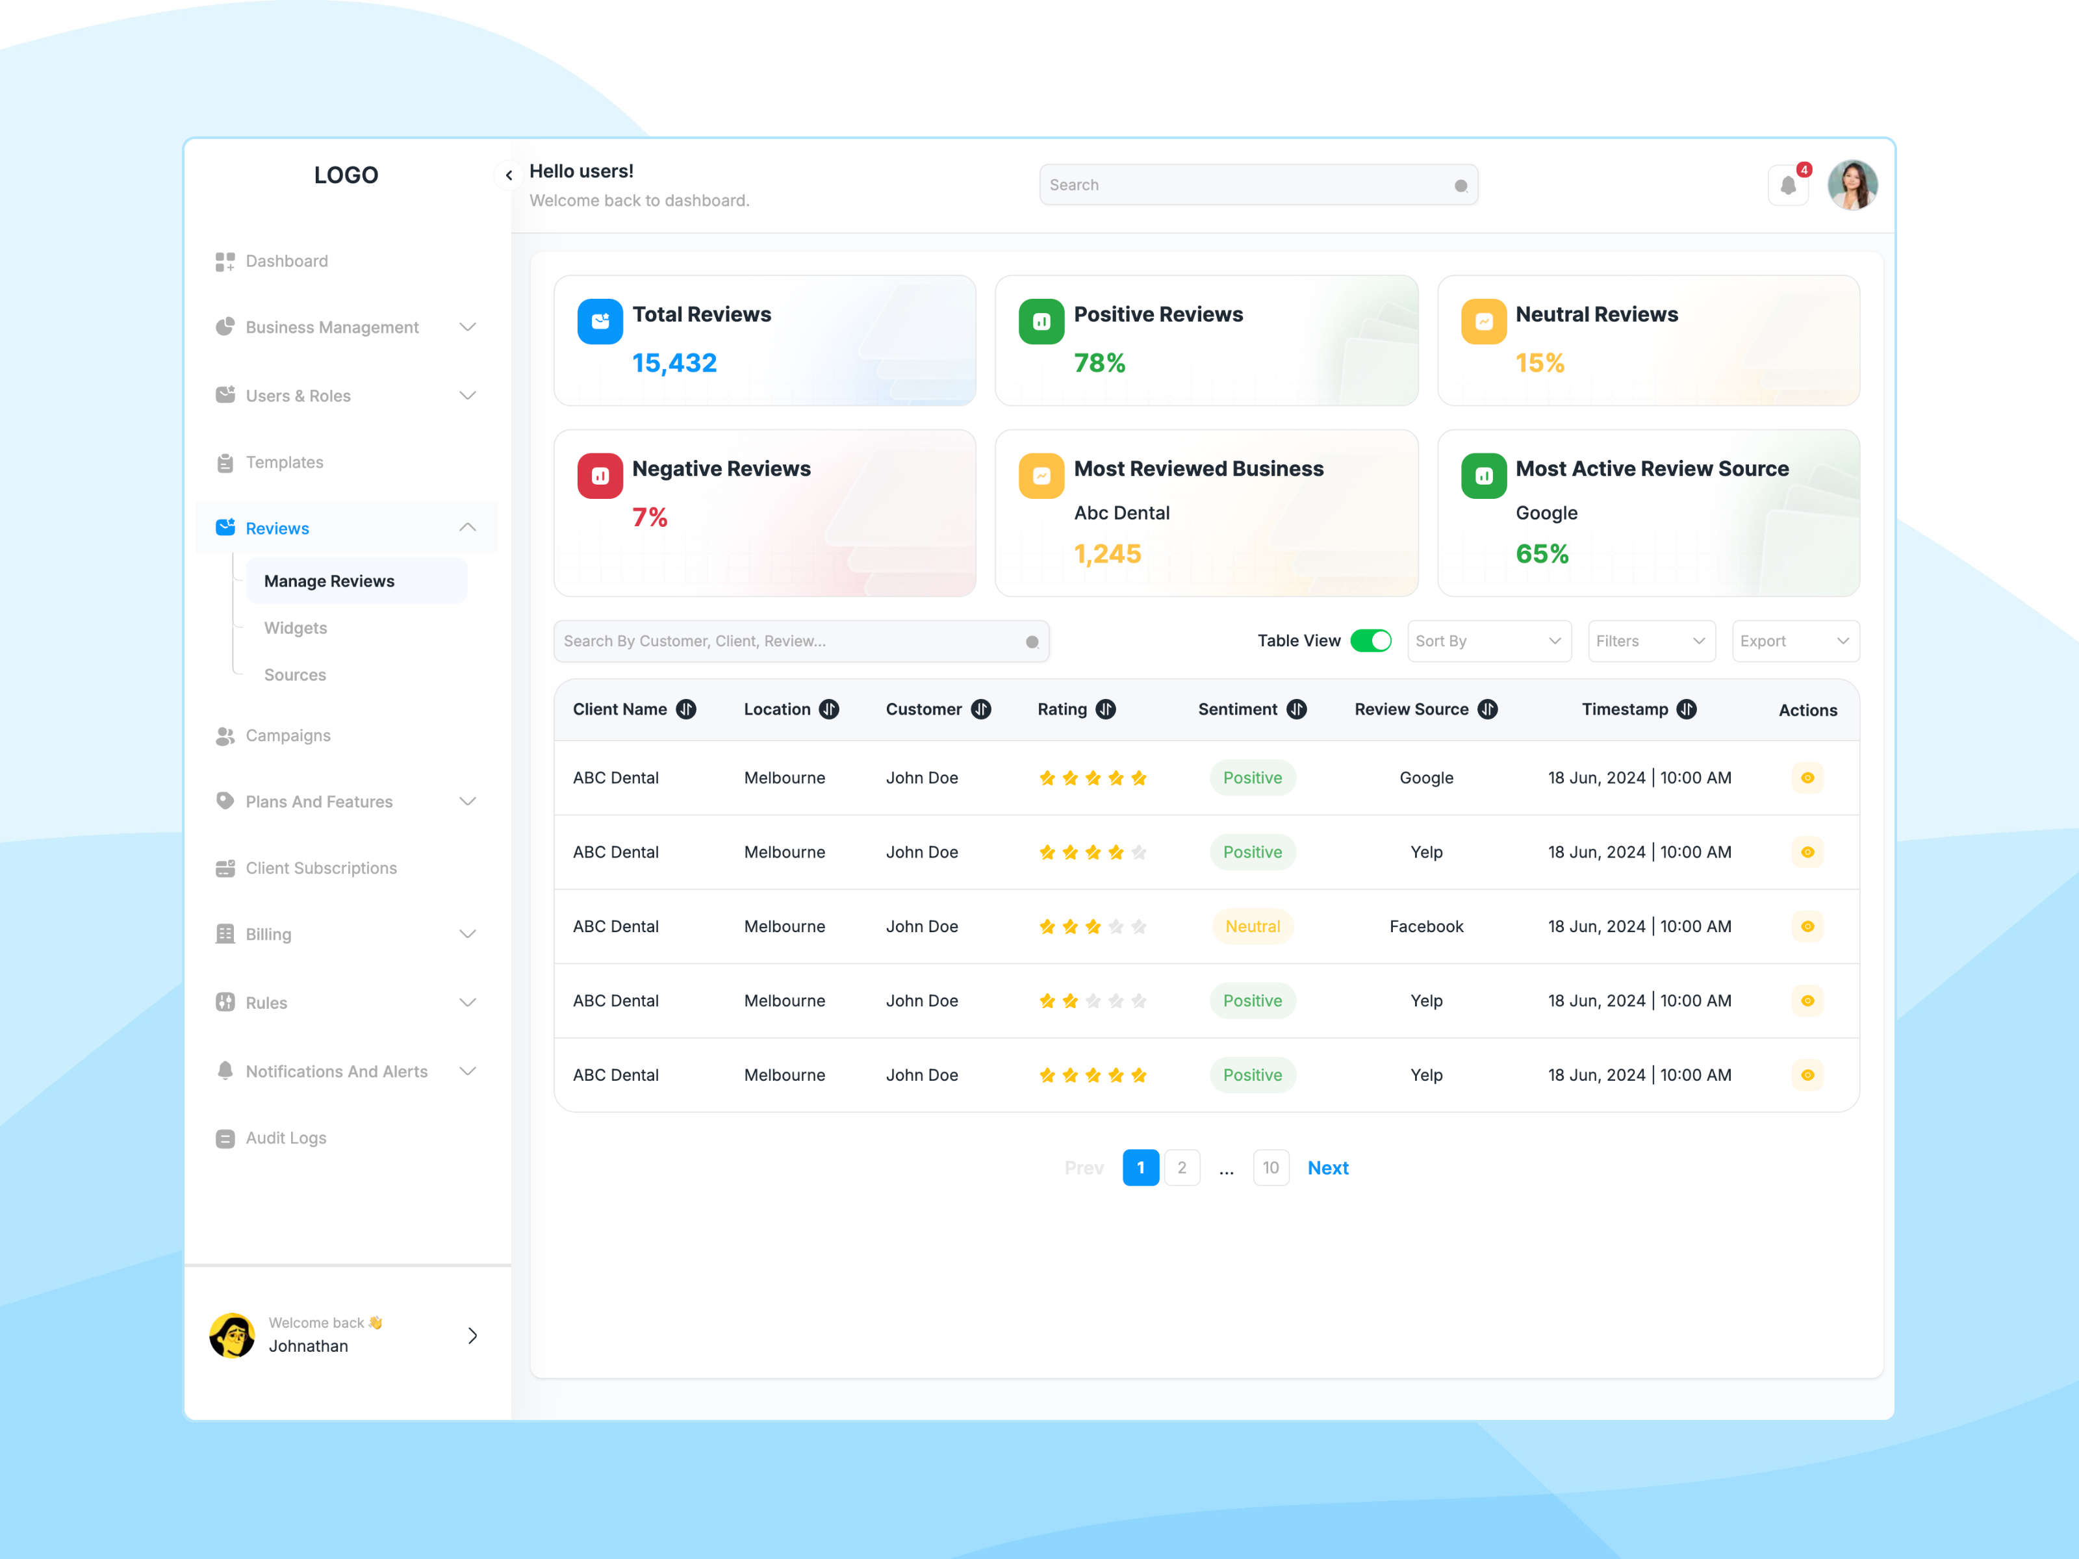Image resolution: width=2079 pixels, height=1559 pixels.
Task: Click sort icon next to Rating header
Action: pyautogui.click(x=1105, y=709)
